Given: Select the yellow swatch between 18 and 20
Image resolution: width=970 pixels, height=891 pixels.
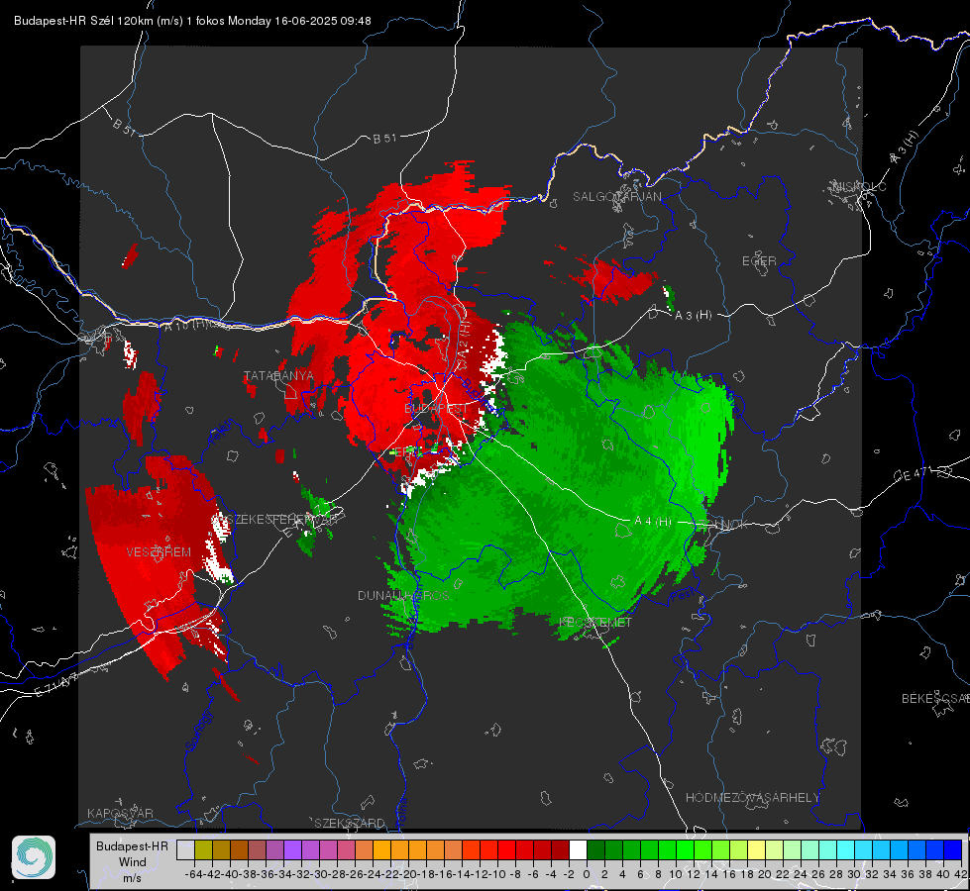Looking at the screenshot, I should (x=757, y=849).
